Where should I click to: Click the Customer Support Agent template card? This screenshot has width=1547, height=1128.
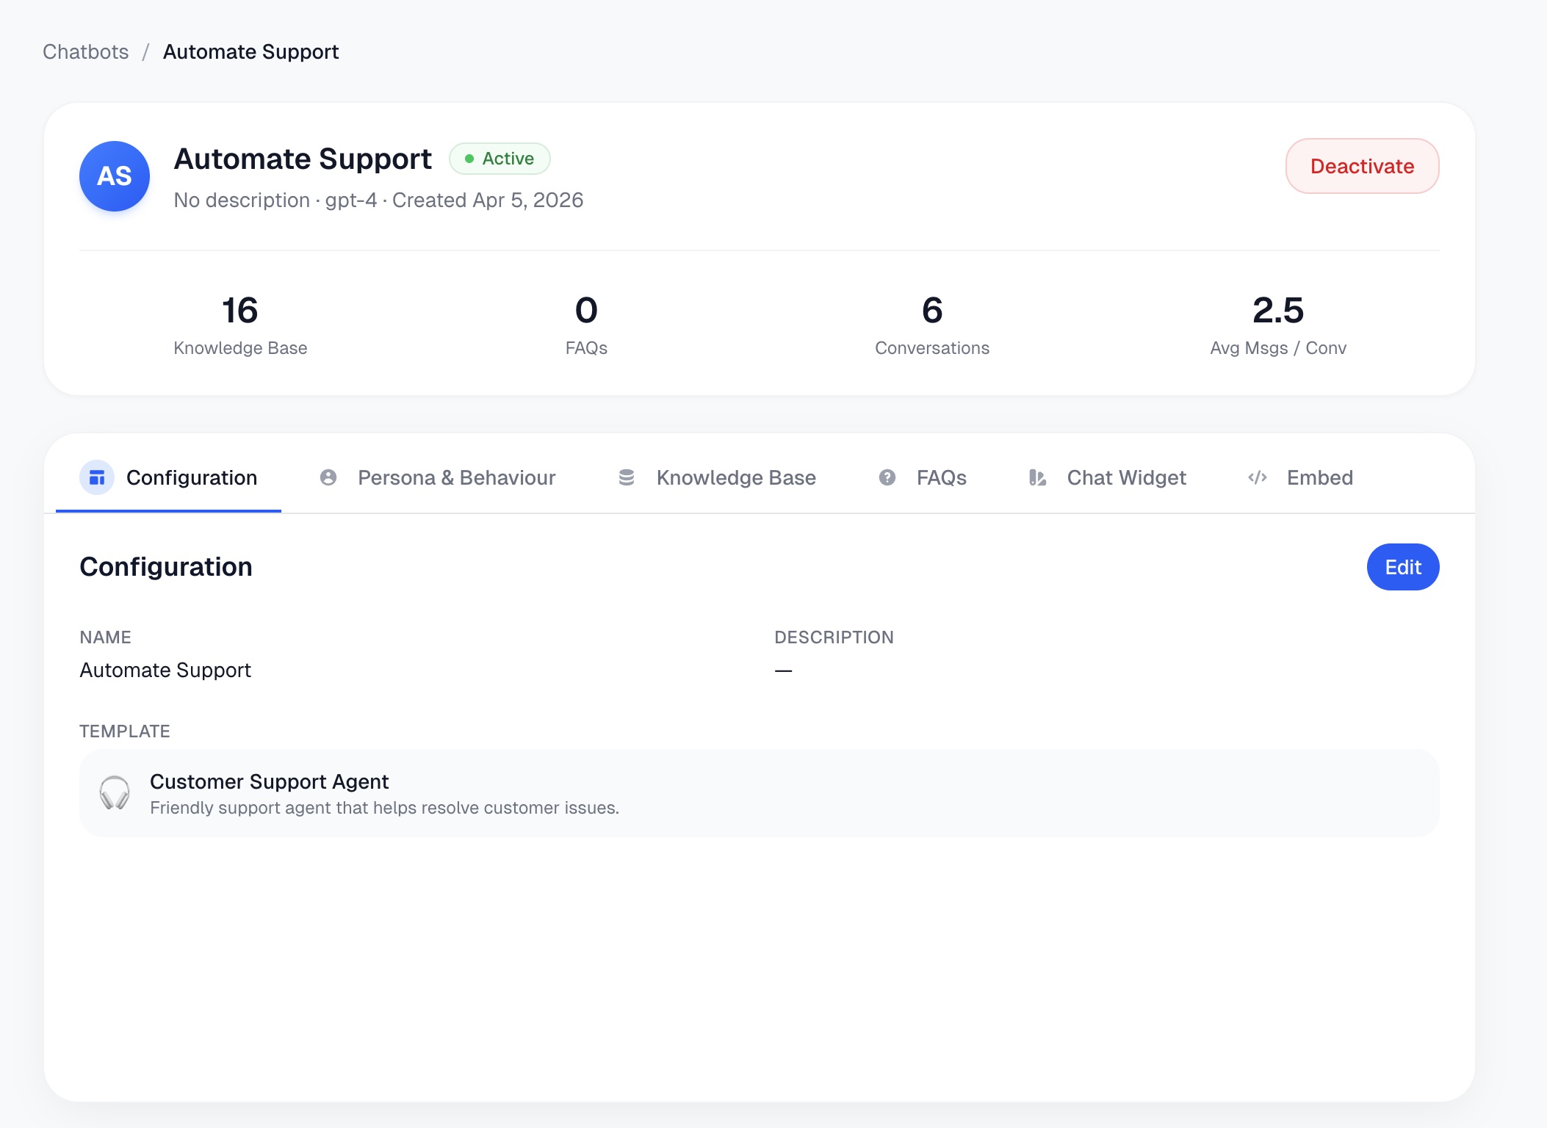pyautogui.click(x=759, y=793)
